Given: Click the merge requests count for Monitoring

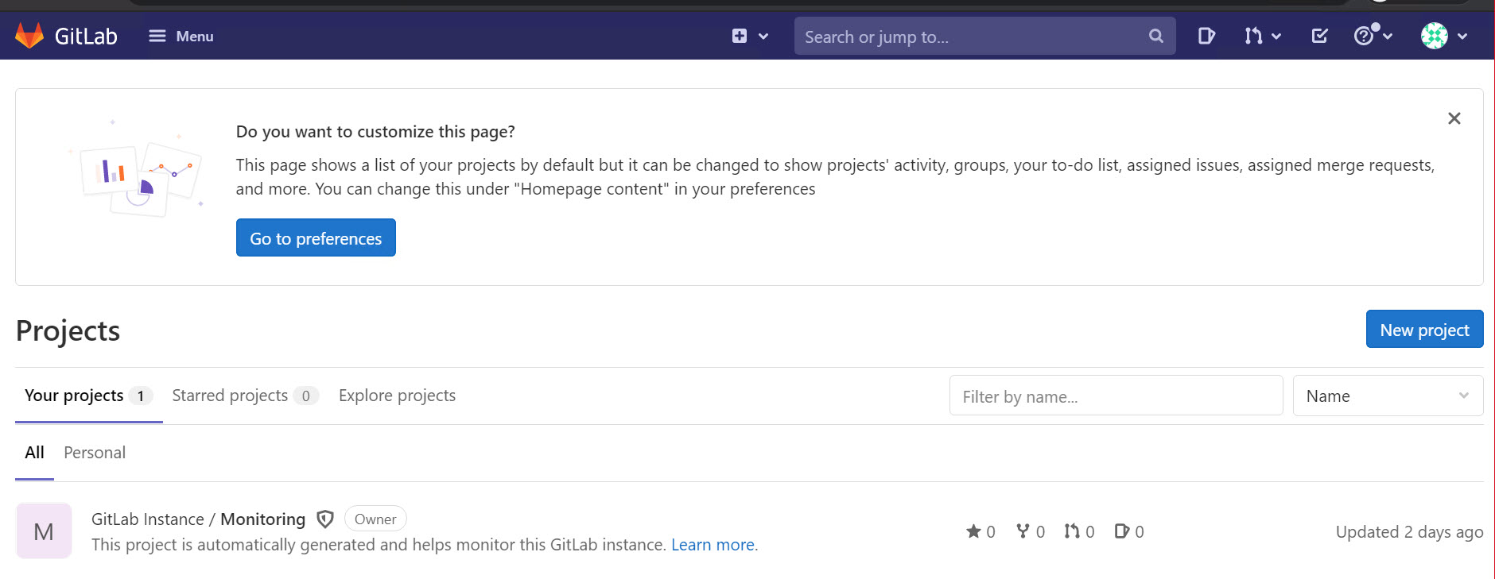Looking at the screenshot, I should pos(1079,531).
